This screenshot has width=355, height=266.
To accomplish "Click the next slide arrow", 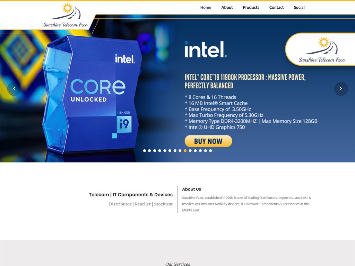I will tap(341, 89).
